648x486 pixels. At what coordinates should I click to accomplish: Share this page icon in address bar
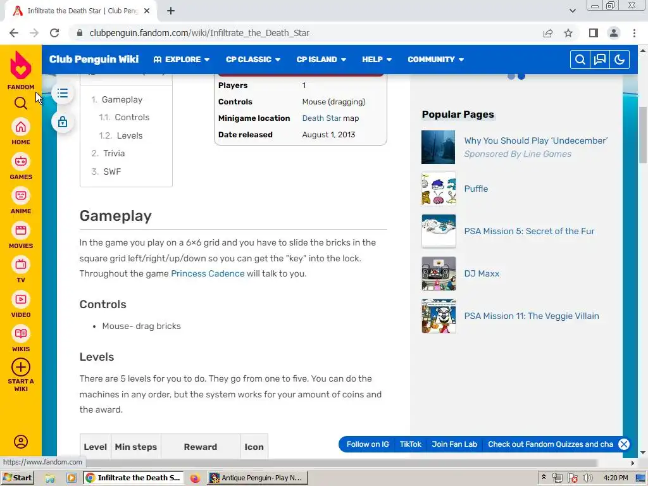[x=548, y=33]
